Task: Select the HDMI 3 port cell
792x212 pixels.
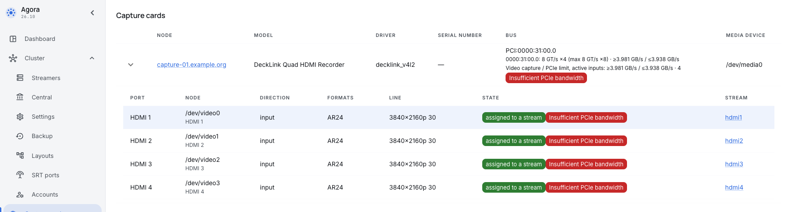Action: click(x=141, y=164)
